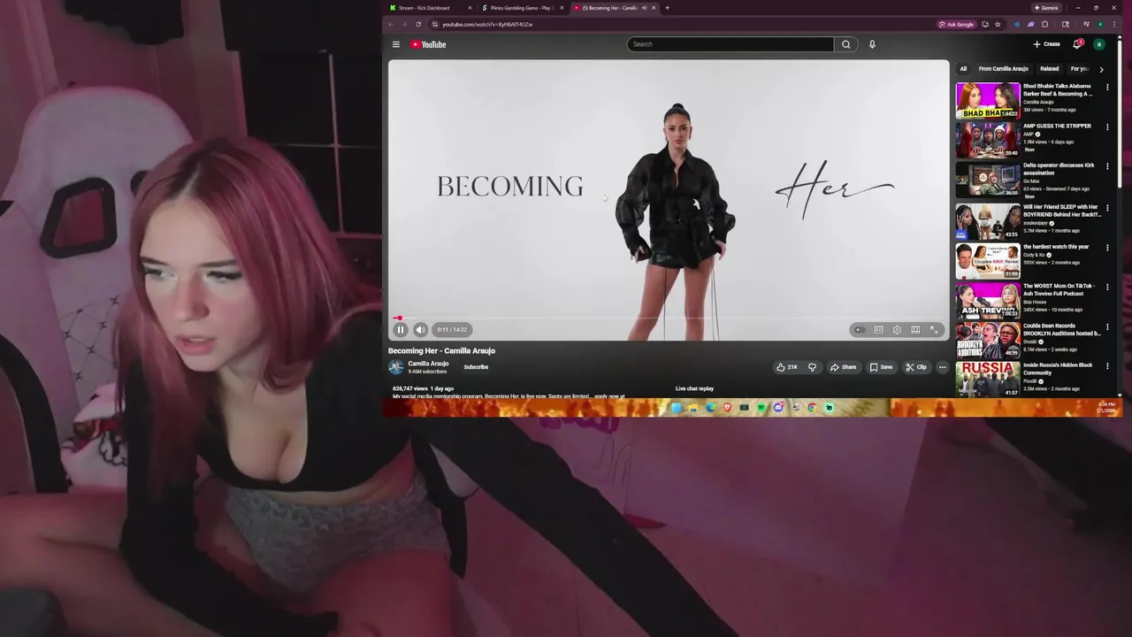Open options menu for WORST Mom video
Screen dimensions: 1132x637
[x=1107, y=288]
